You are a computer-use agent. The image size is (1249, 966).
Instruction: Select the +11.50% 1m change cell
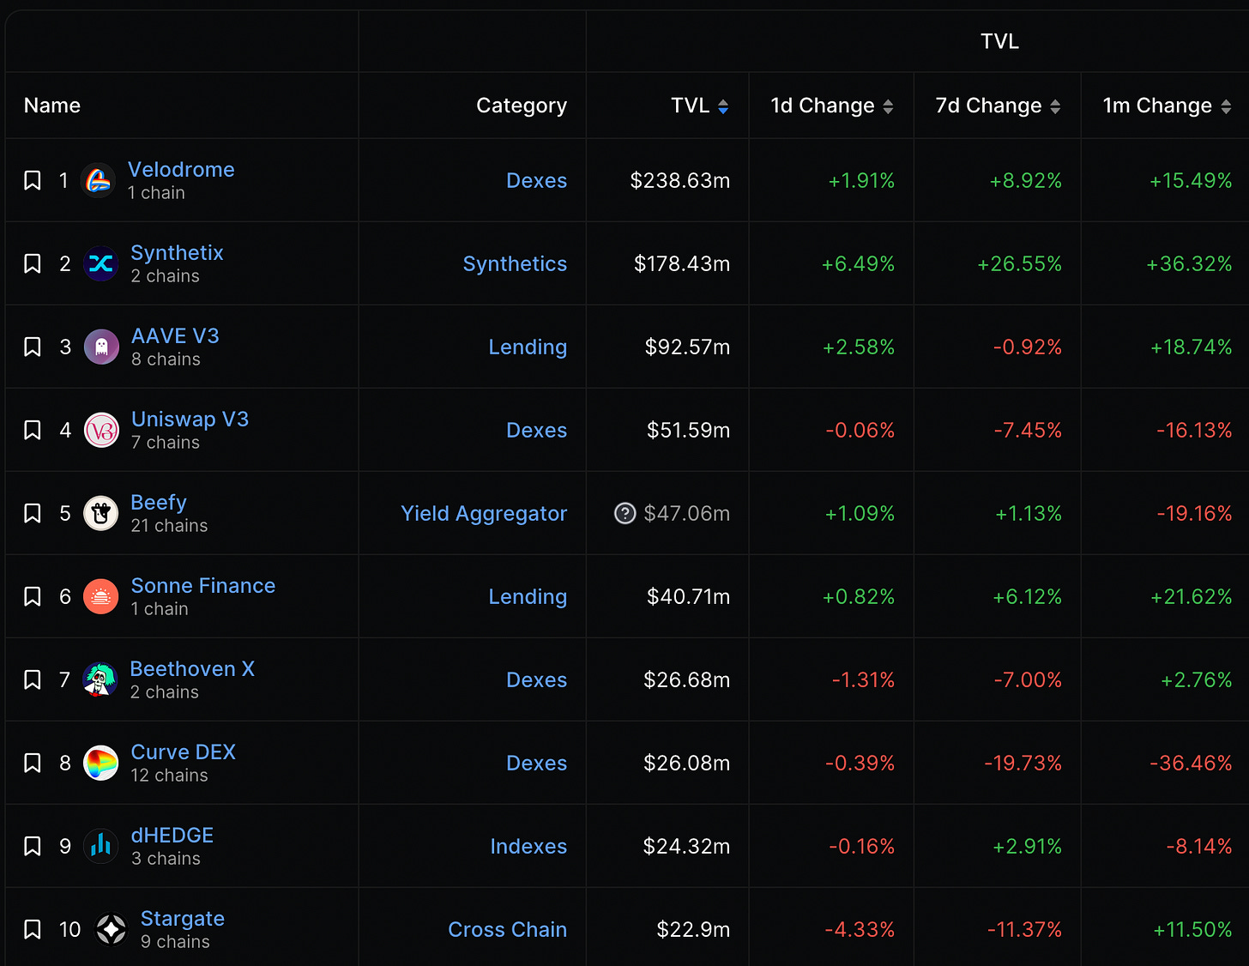pos(1192,929)
